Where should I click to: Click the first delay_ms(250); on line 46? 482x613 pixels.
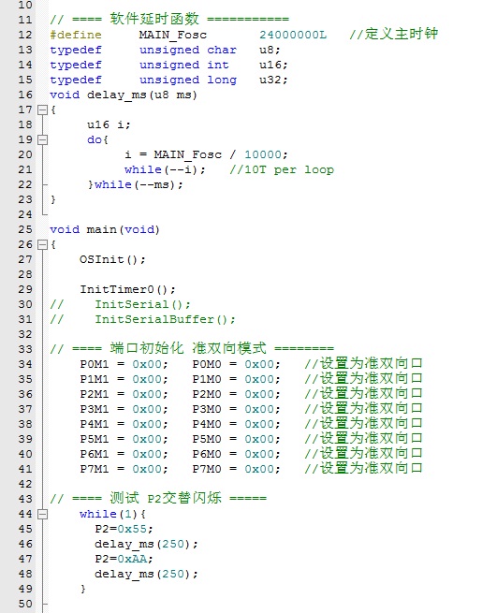146,544
